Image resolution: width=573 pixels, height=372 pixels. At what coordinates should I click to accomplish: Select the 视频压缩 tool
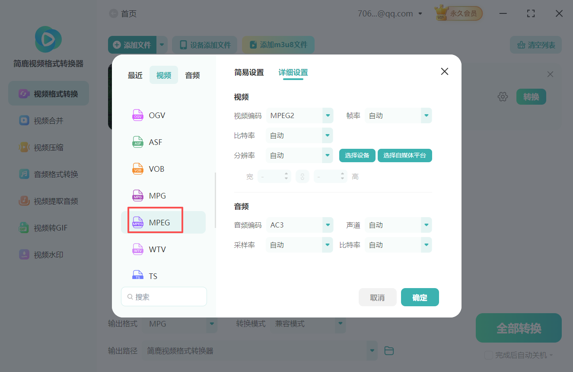tap(48, 147)
